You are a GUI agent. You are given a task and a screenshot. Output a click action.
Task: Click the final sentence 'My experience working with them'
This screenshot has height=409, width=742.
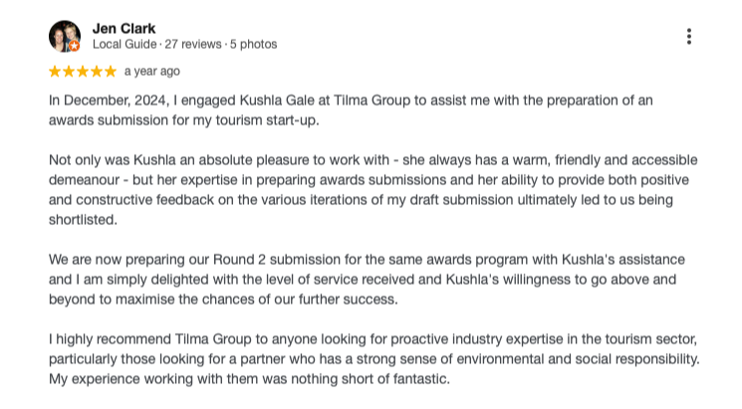tap(249, 379)
